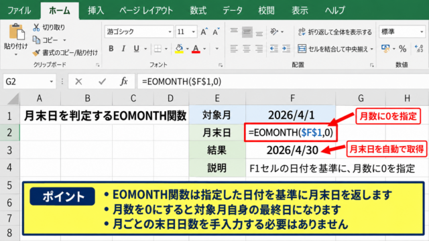This screenshot has height=241, width=429.
Task: Switch to the 校閲 tab
Action: (266, 11)
